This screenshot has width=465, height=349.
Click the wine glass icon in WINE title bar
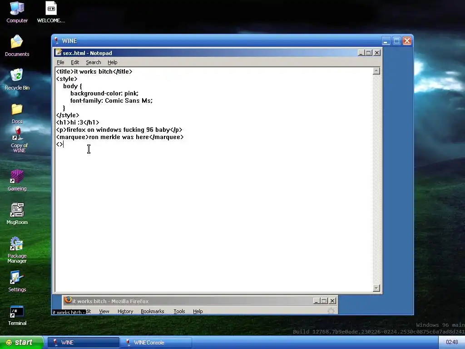point(56,40)
